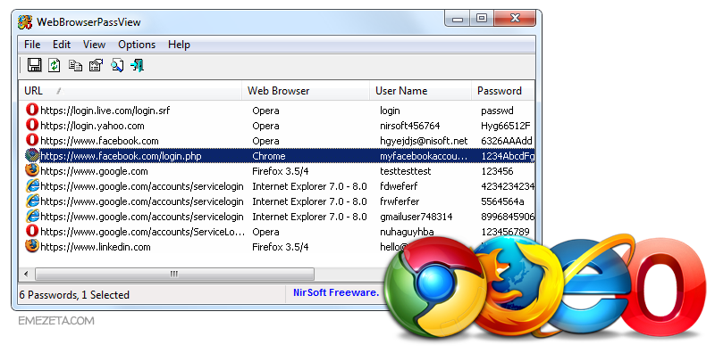Click the Chrome cell in Web Browser column
The image size is (715, 353).
(x=269, y=156)
